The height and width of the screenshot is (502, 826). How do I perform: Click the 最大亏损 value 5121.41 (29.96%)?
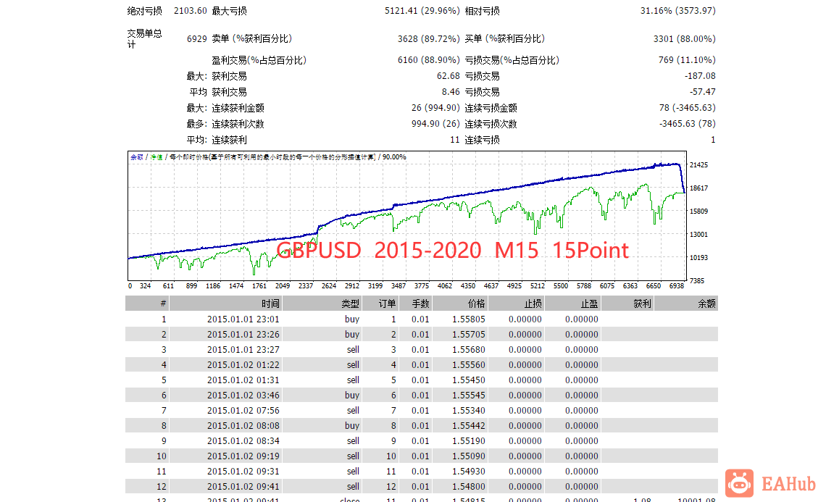[422, 11]
